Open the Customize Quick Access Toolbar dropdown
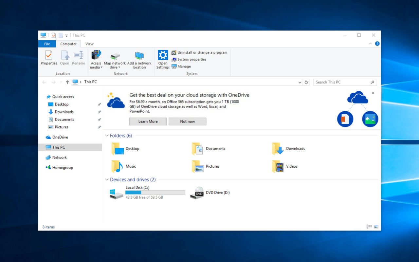This screenshot has width=419, height=262. (66, 35)
